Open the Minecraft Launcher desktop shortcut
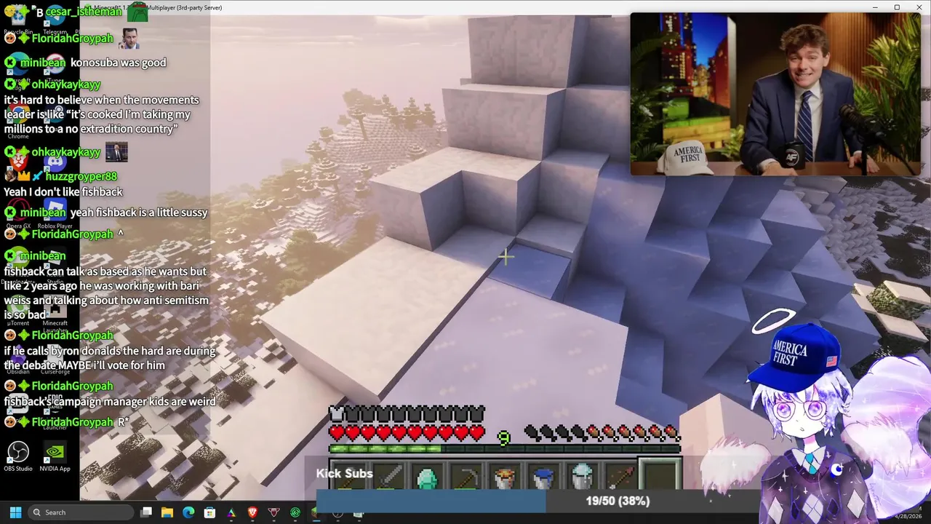931x524 pixels. click(x=55, y=314)
